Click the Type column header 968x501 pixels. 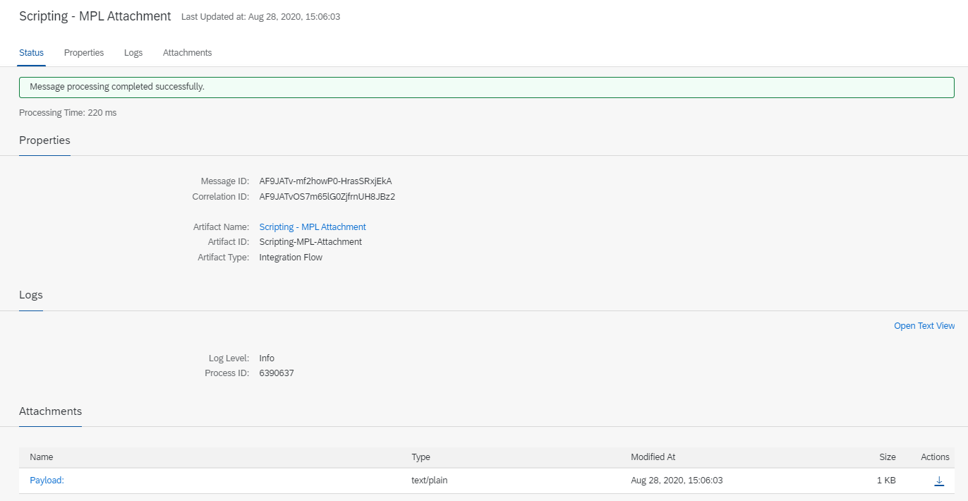pos(421,457)
